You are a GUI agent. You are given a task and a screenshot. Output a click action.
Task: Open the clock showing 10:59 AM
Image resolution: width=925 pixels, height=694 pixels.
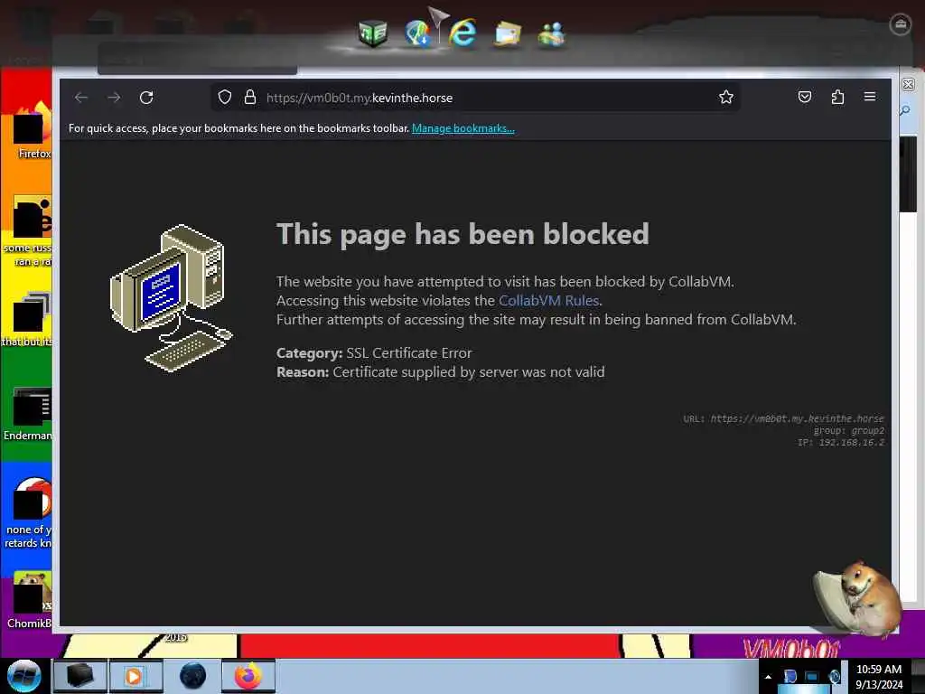879,676
